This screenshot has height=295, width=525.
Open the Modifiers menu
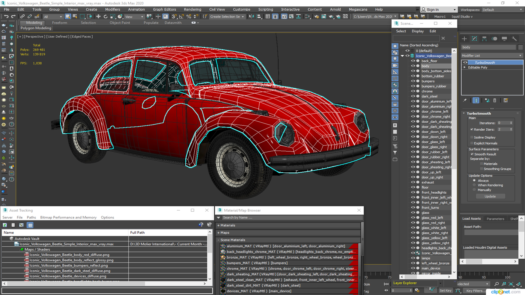(x=113, y=10)
